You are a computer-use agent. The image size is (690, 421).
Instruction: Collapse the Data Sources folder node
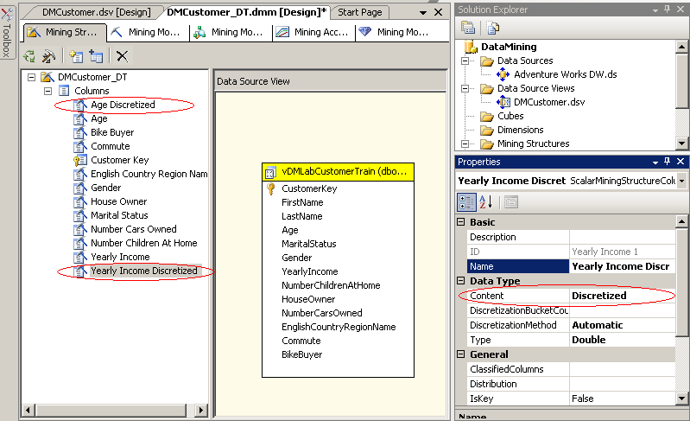465,61
